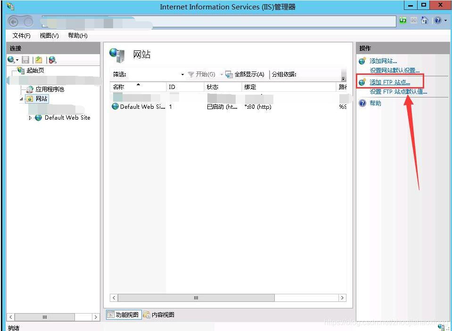Click right arrow of connections pane scrollbar
The width and height of the screenshot is (452, 331).
click(x=96, y=317)
